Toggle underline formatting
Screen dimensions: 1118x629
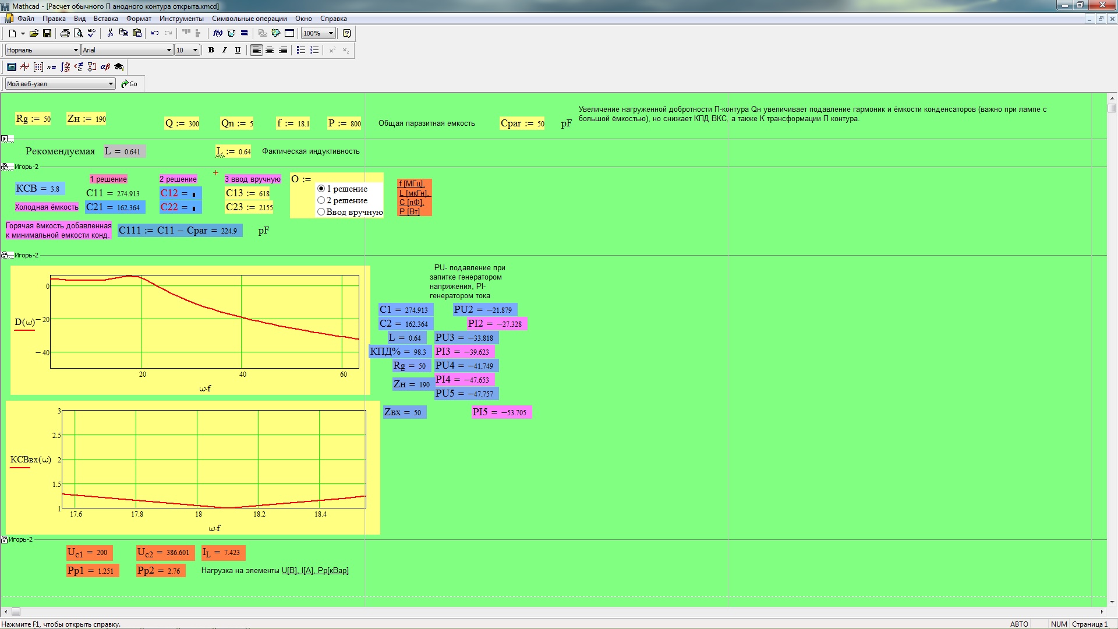pos(238,50)
